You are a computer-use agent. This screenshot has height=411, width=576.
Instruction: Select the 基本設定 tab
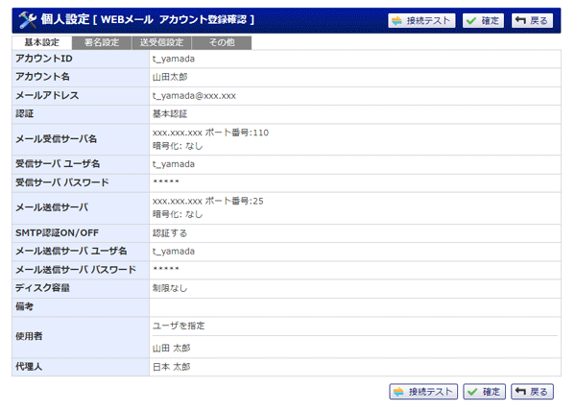42,42
